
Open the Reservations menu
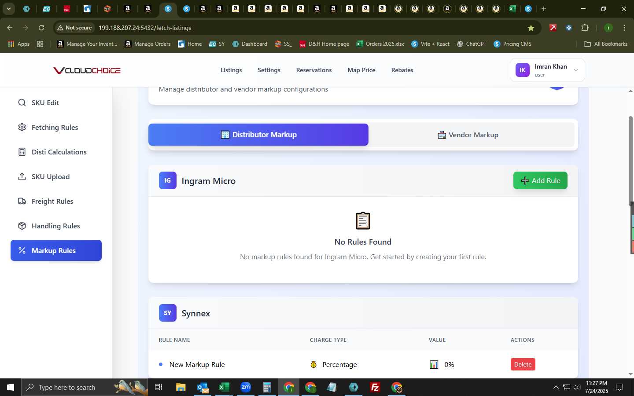pyautogui.click(x=314, y=70)
